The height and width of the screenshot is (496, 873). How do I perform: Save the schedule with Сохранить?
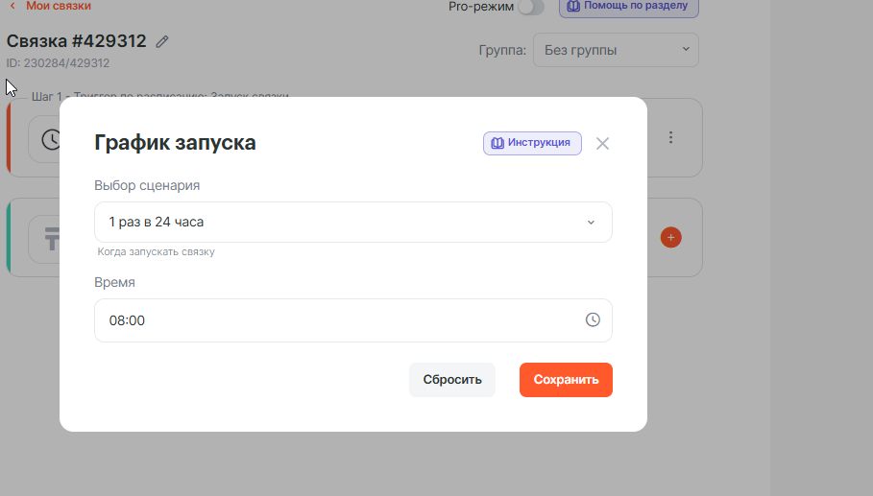click(x=566, y=379)
